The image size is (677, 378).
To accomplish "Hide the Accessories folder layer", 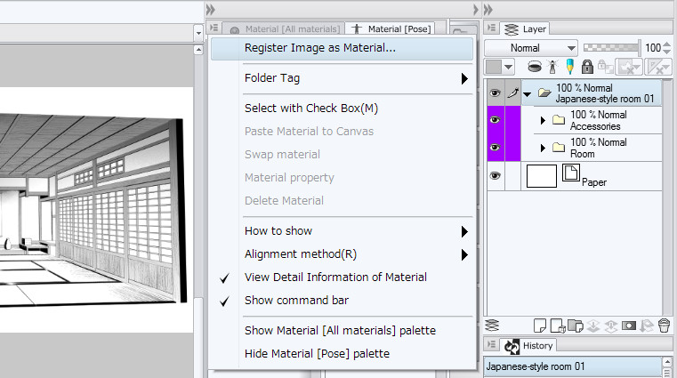I will (496, 120).
